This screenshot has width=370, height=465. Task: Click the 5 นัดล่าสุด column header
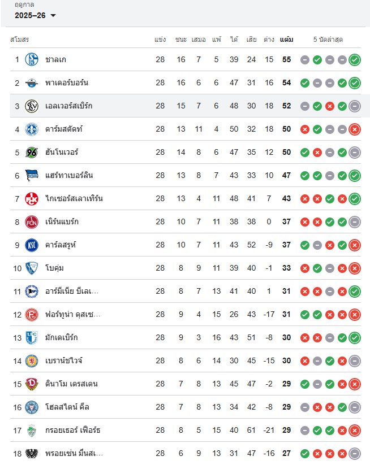tap(328, 40)
